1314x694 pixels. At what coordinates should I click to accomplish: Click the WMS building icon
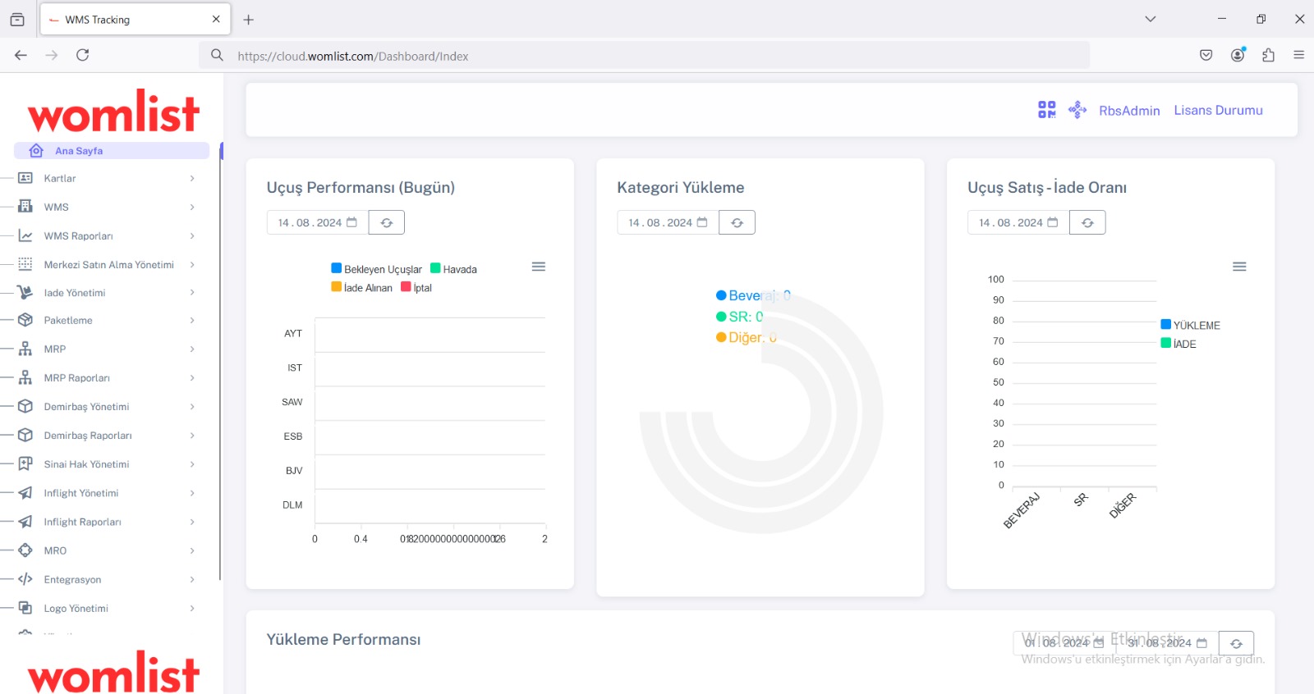pyautogui.click(x=25, y=207)
